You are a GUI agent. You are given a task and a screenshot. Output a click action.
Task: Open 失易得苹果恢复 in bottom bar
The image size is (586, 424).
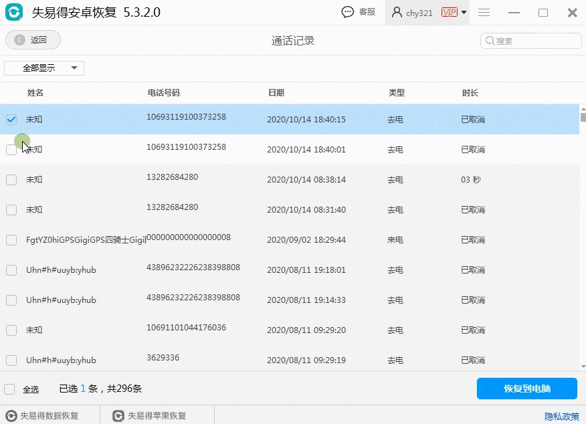(150, 416)
